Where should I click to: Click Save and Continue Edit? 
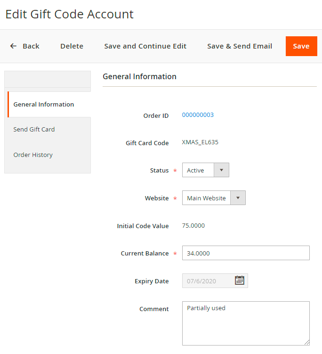(145, 46)
